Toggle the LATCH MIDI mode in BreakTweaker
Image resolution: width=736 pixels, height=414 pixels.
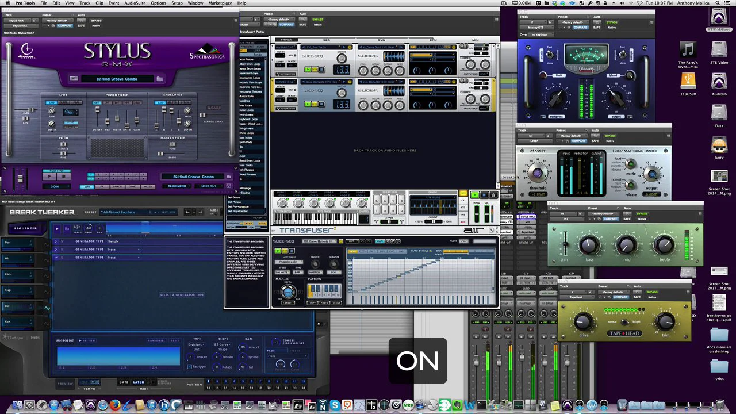click(x=139, y=382)
